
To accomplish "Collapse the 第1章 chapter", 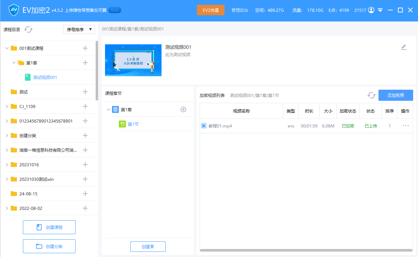I will tap(108, 109).
